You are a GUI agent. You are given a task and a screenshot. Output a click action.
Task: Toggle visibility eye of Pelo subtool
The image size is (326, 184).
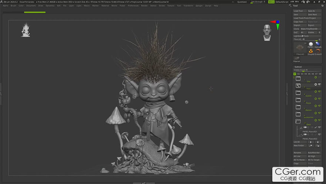(x=319, y=84)
